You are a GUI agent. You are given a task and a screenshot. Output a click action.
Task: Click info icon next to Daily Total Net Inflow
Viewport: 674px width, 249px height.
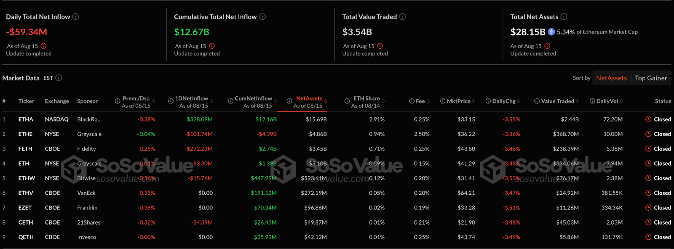point(76,17)
